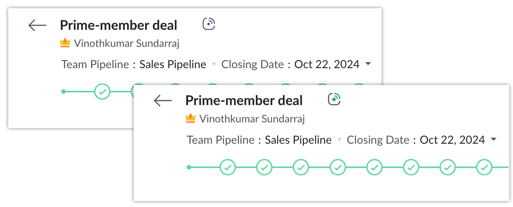Open the Closing Date dropdown arrow in the background panel

[x=368, y=64]
